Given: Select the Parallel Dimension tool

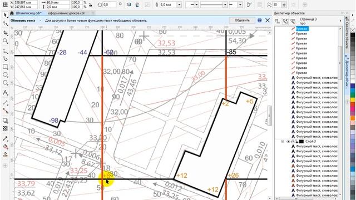Looking at the screenshot, I should [x=5, y=103].
